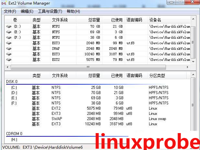Click the Ext2 Volume Manager title bar icon
The image size is (200, 150).
coord(4,3)
